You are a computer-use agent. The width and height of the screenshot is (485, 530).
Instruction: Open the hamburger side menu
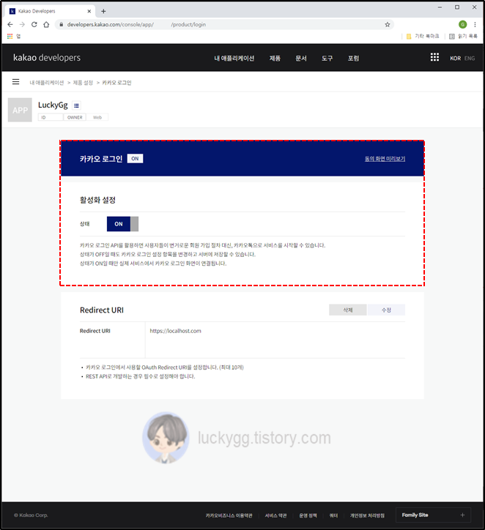(15, 82)
